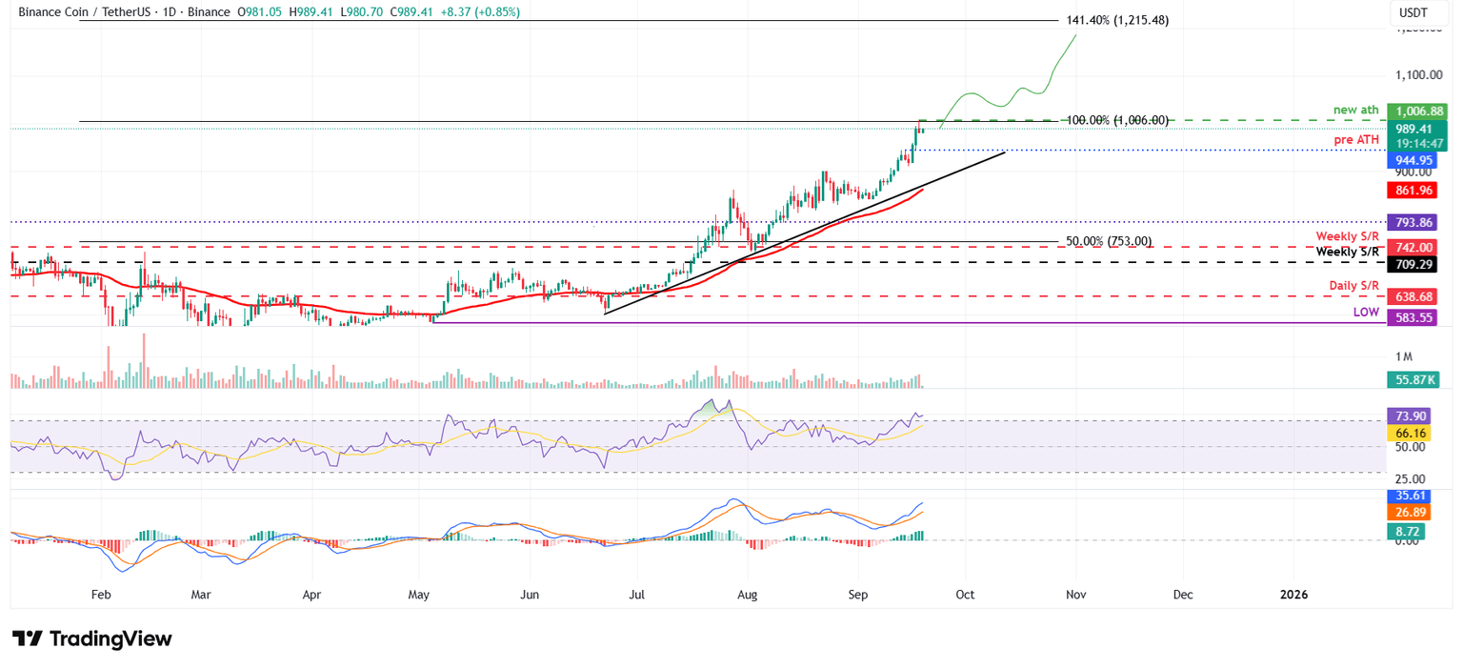Select the 50.00% (753.00) Fibonacci level

click(1111, 241)
